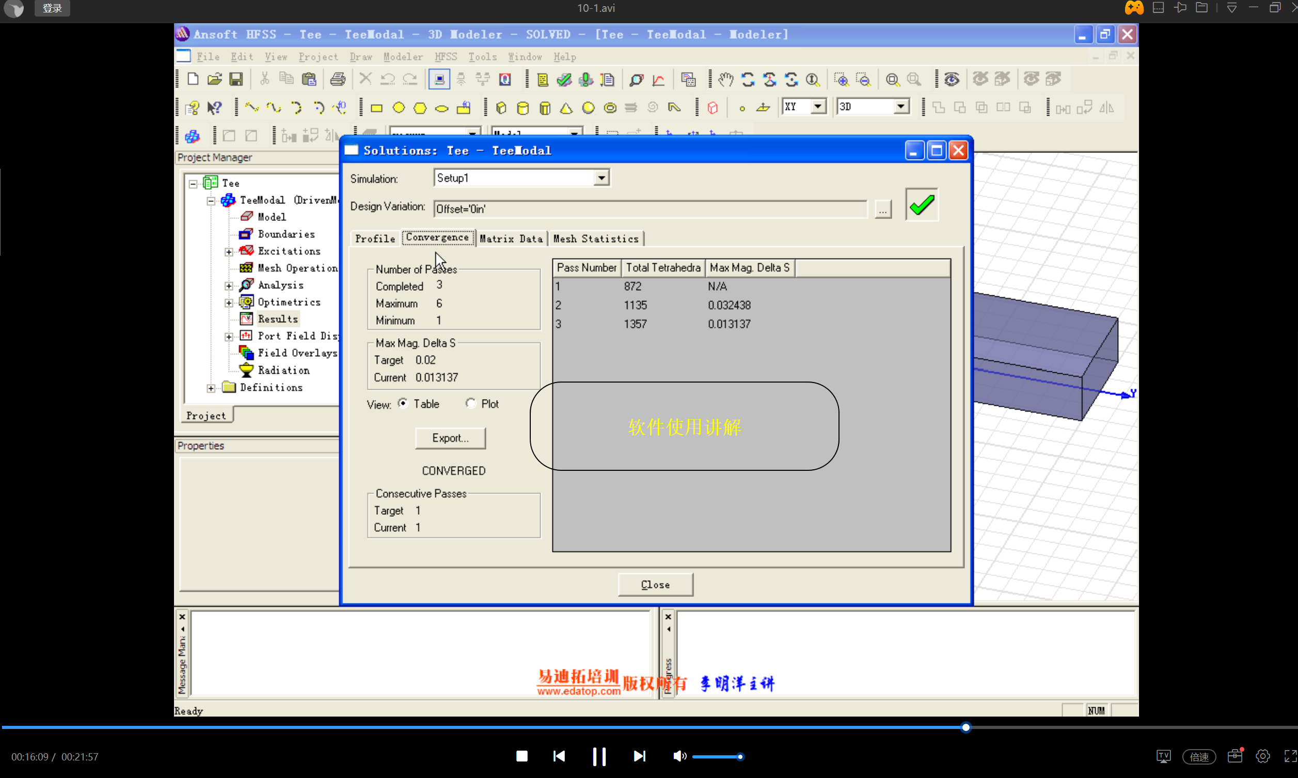Click the Zoom Out magnifier icon
The image size is (1298, 778).
tap(863, 79)
